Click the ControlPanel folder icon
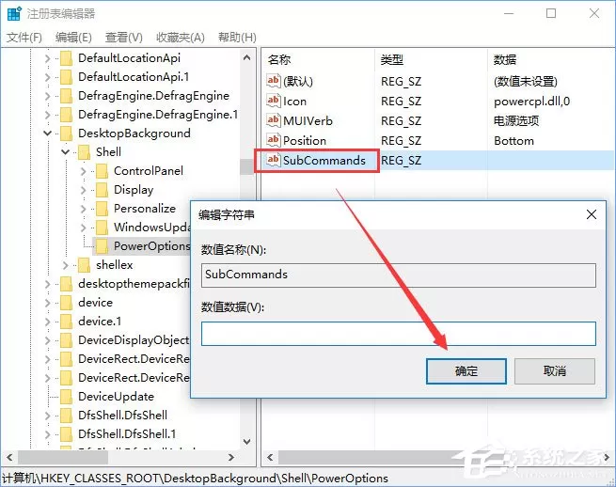The image size is (616, 487). pyautogui.click(x=102, y=171)
